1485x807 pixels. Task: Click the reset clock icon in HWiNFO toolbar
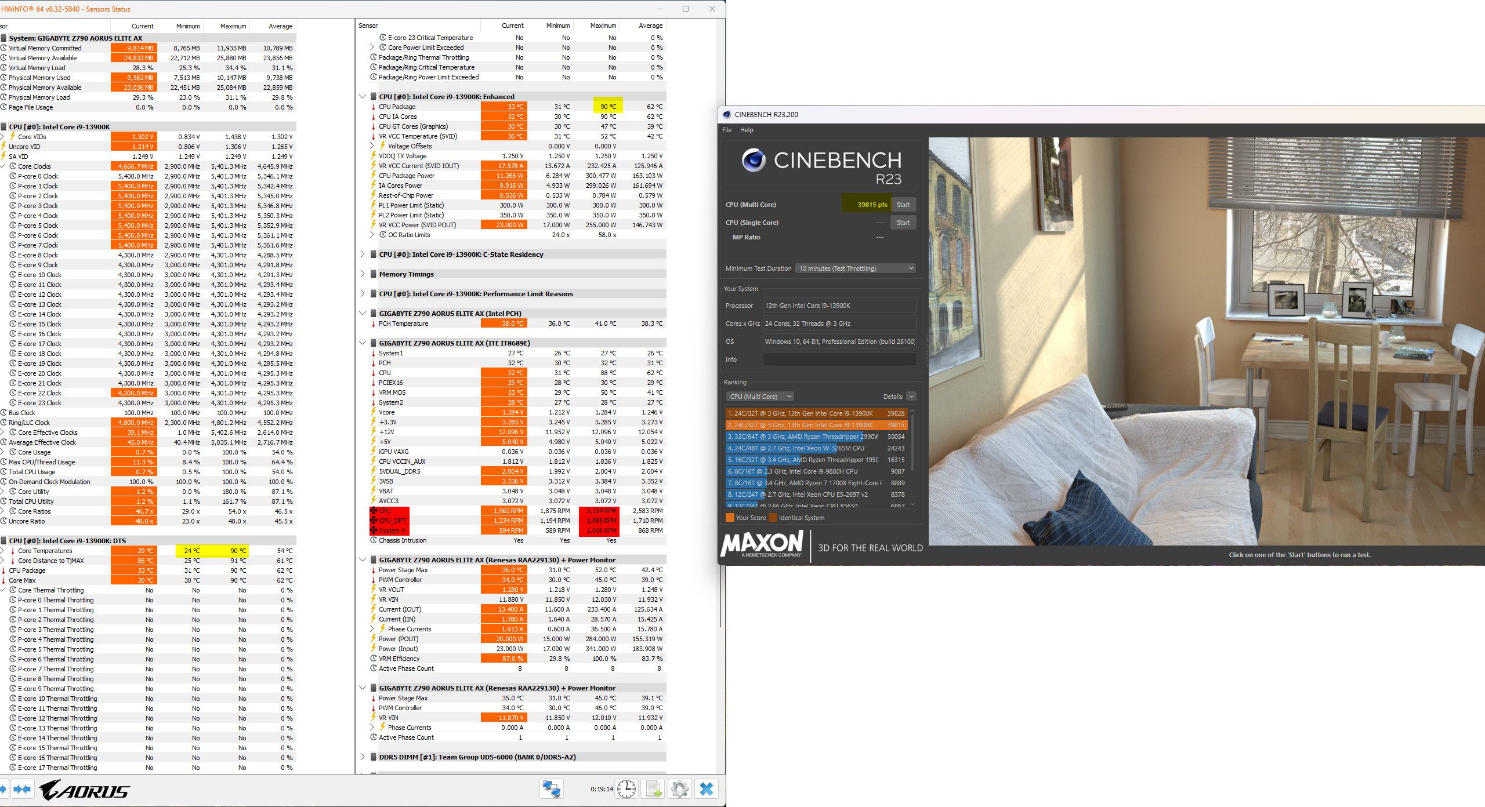[x=626, y=788]
